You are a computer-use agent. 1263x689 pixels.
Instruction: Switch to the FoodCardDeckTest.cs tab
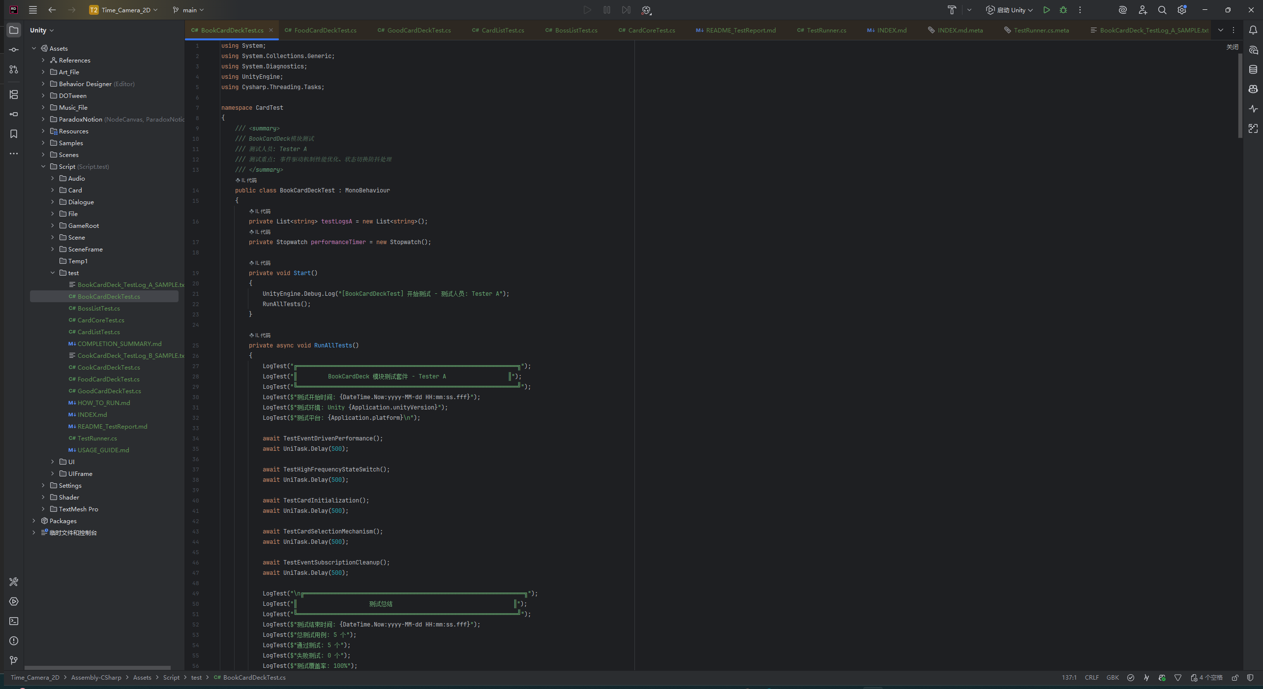coord(325,30)
